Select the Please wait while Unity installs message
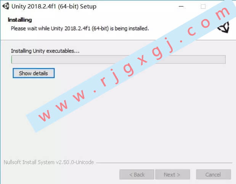 pos(80,28)
